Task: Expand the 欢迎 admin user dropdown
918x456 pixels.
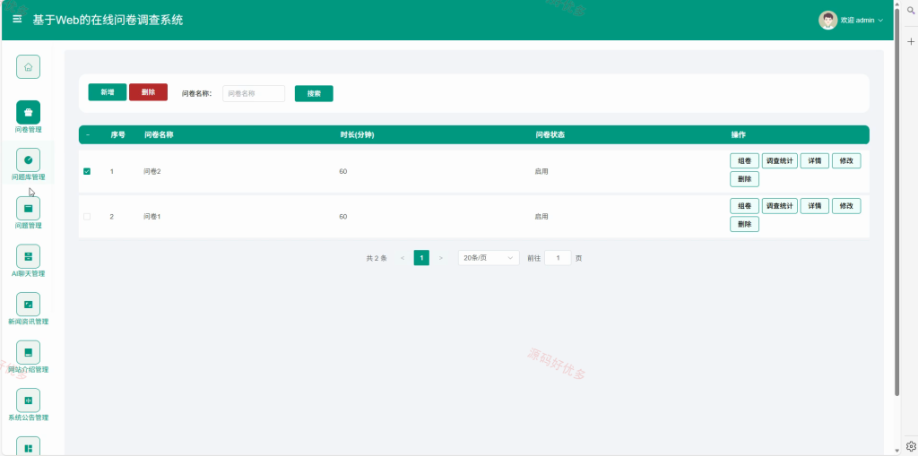Action: tap(862, 20)
